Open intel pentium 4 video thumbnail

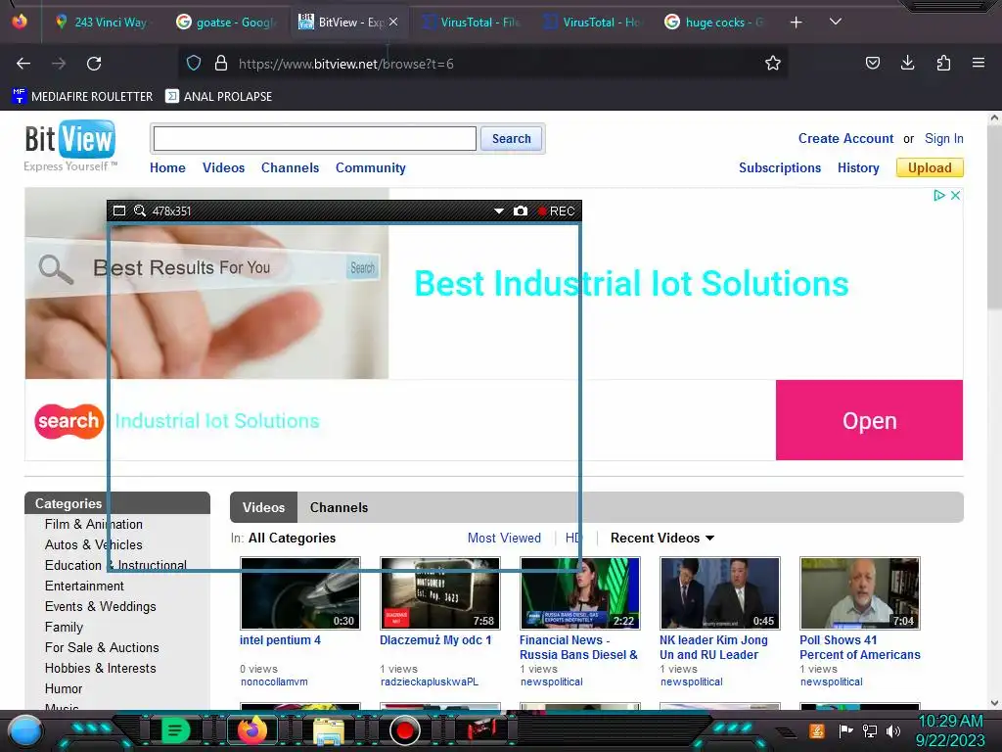click(x=299, y=593)
